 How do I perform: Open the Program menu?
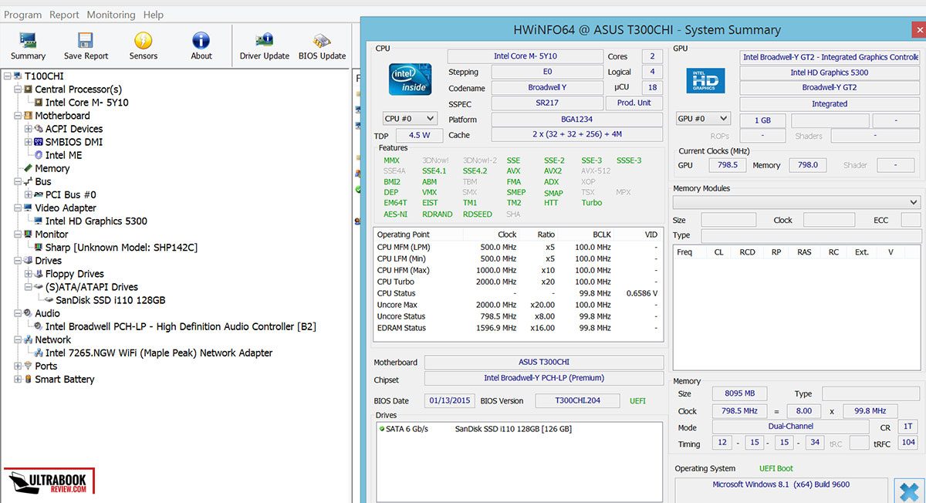22,15
